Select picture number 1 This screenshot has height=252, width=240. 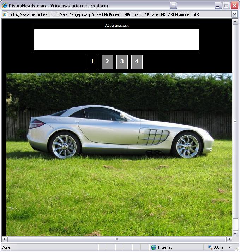(x=92, y=62)
